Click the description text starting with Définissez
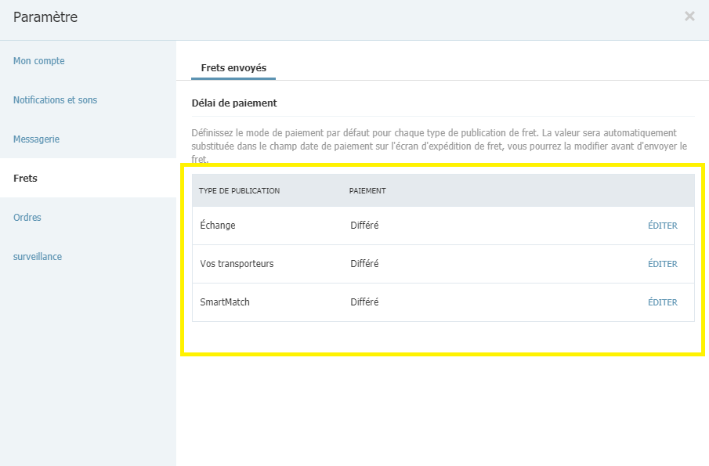This screenshot has width=709, height=466. pos(439,146)
